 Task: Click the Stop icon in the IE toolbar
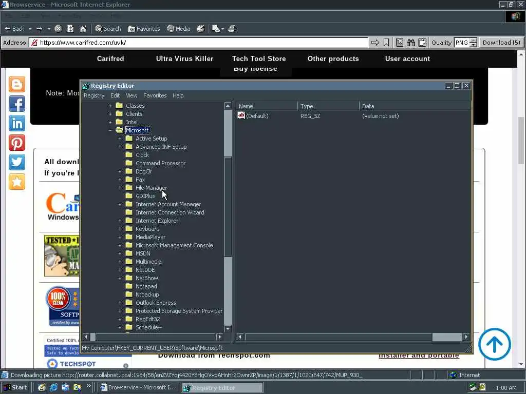(58, 29)
